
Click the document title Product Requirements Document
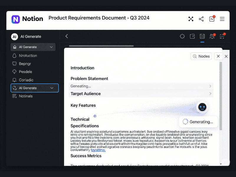99,18
